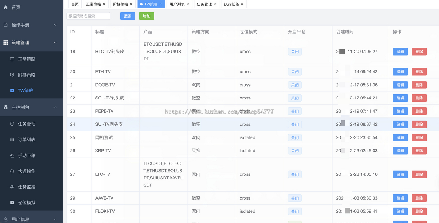Close the 正常策略 tab

point(104,4)
